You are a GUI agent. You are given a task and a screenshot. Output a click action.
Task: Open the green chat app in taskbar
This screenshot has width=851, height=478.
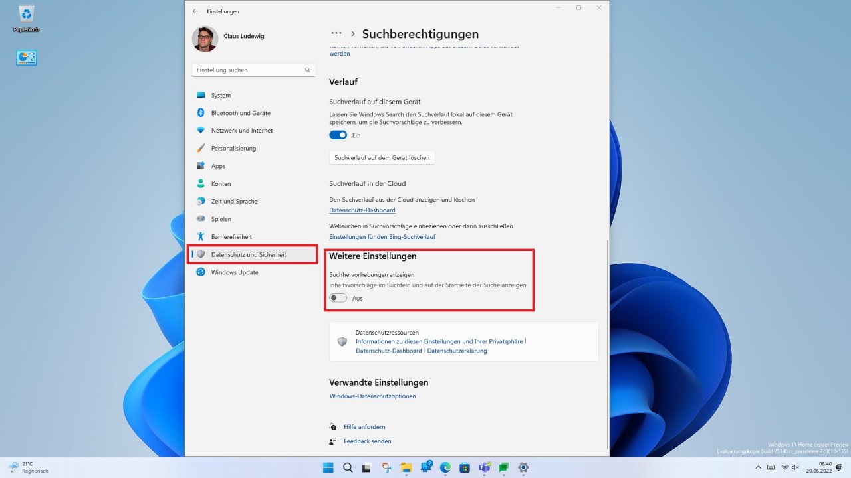tap(504, 467)
